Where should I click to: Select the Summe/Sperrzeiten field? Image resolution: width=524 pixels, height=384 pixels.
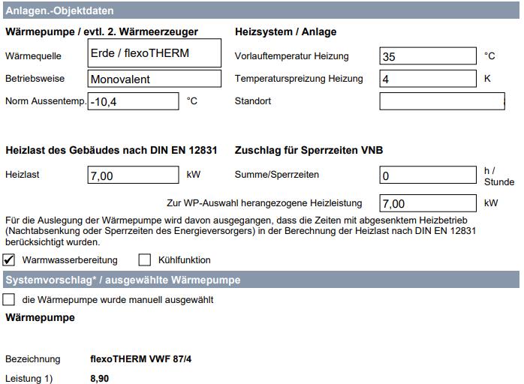pos(428,175)
